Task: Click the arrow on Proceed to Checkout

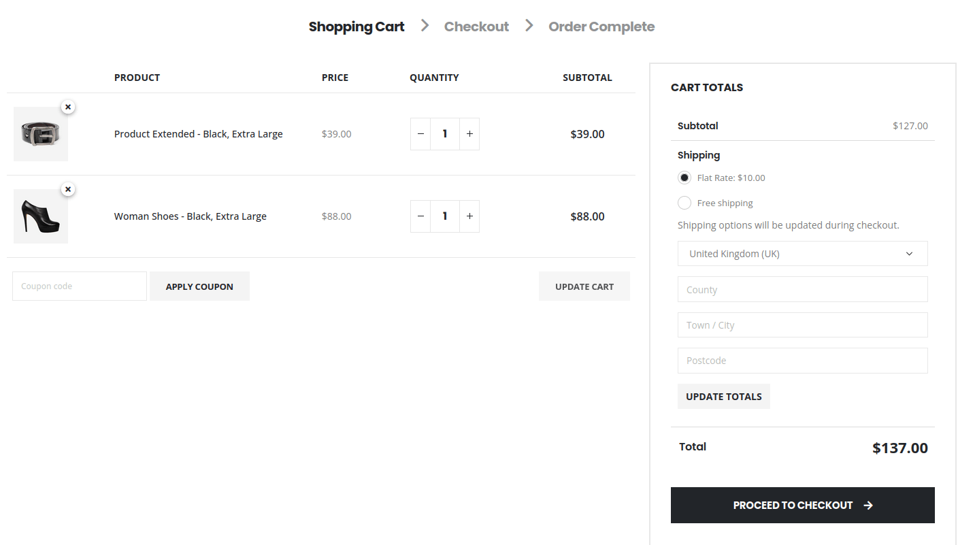Action: click(x=868, y=505)
